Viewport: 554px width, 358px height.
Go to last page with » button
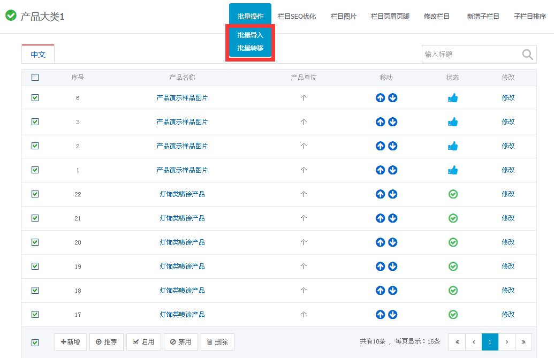523,342
